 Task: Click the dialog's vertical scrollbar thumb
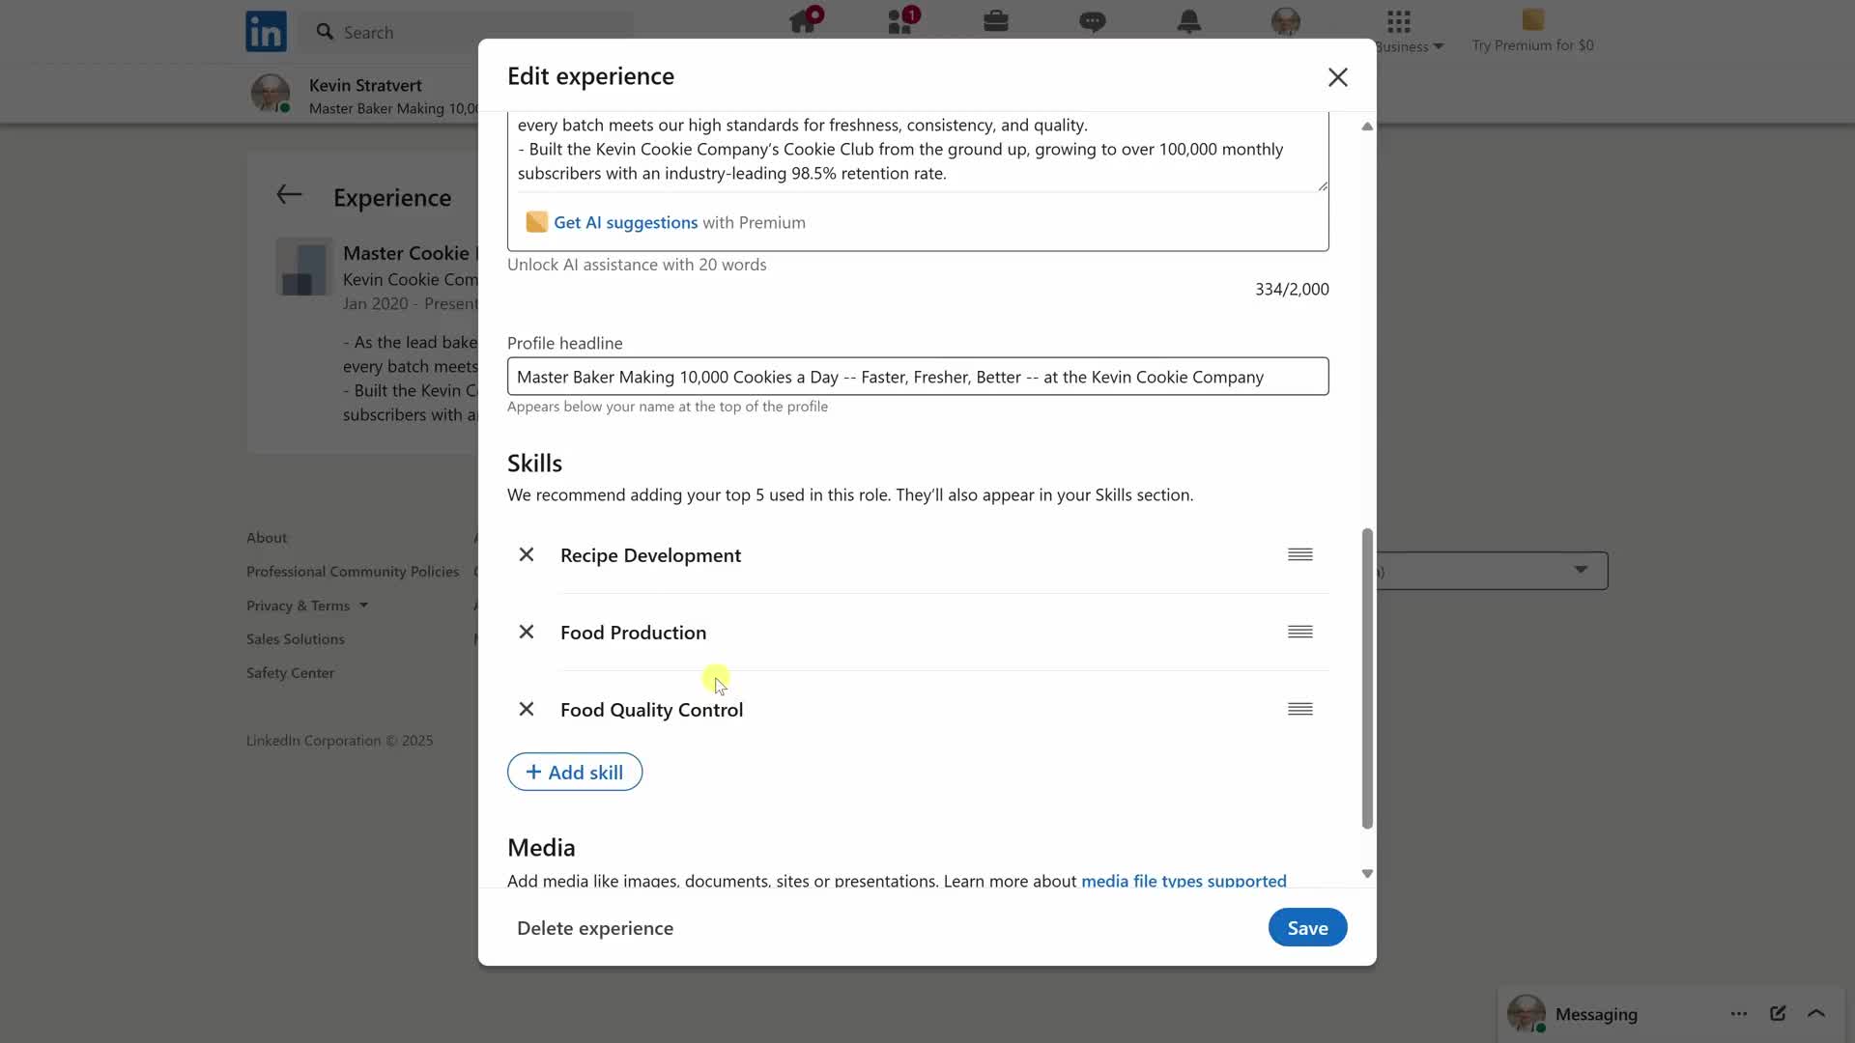pos(1367,676)
